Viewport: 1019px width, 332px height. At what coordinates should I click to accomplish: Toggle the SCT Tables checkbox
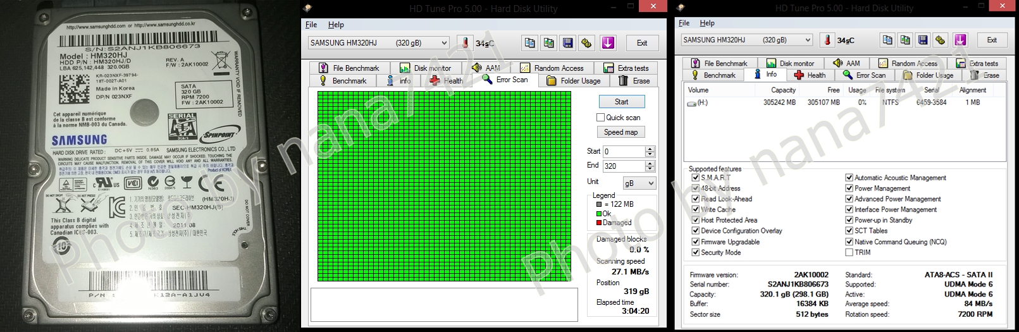[x=849, y=231]
